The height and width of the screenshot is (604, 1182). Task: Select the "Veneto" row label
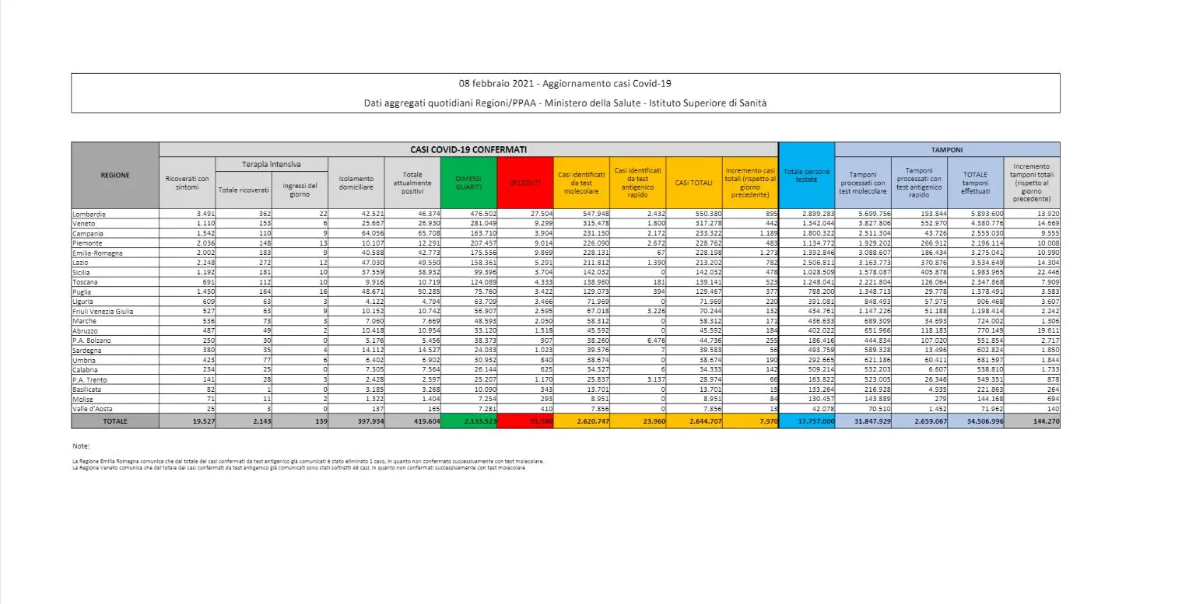point(115,223)
